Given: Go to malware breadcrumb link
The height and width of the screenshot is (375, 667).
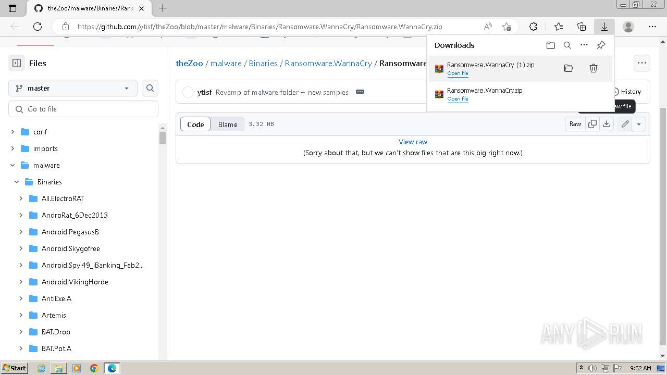Looking at the screenshot, I should pyautogui.click(x=226, y=63).
